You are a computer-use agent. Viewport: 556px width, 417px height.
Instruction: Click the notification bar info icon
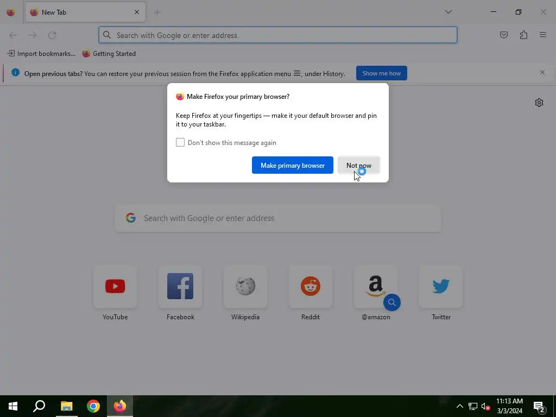click(15, 73)
